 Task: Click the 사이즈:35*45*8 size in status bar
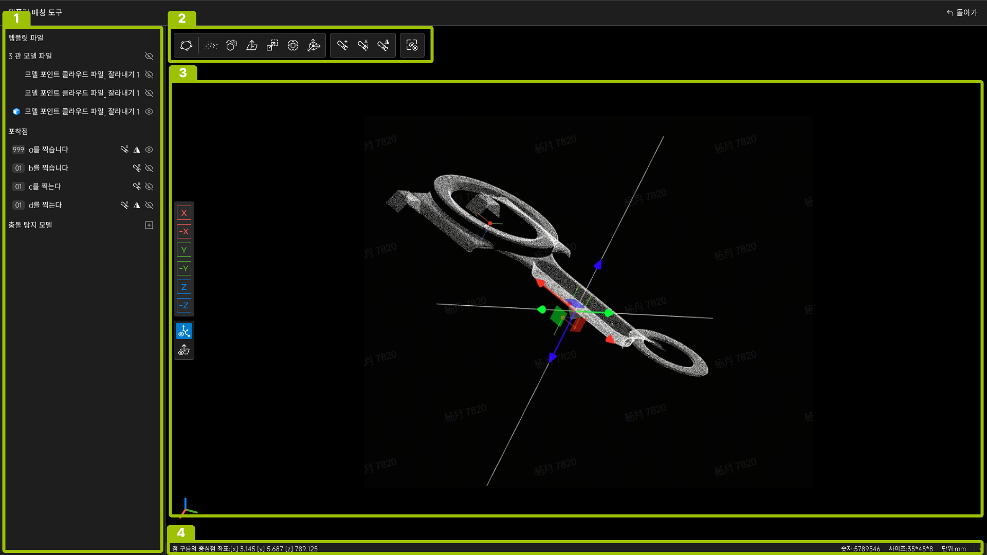coord(911,549)
